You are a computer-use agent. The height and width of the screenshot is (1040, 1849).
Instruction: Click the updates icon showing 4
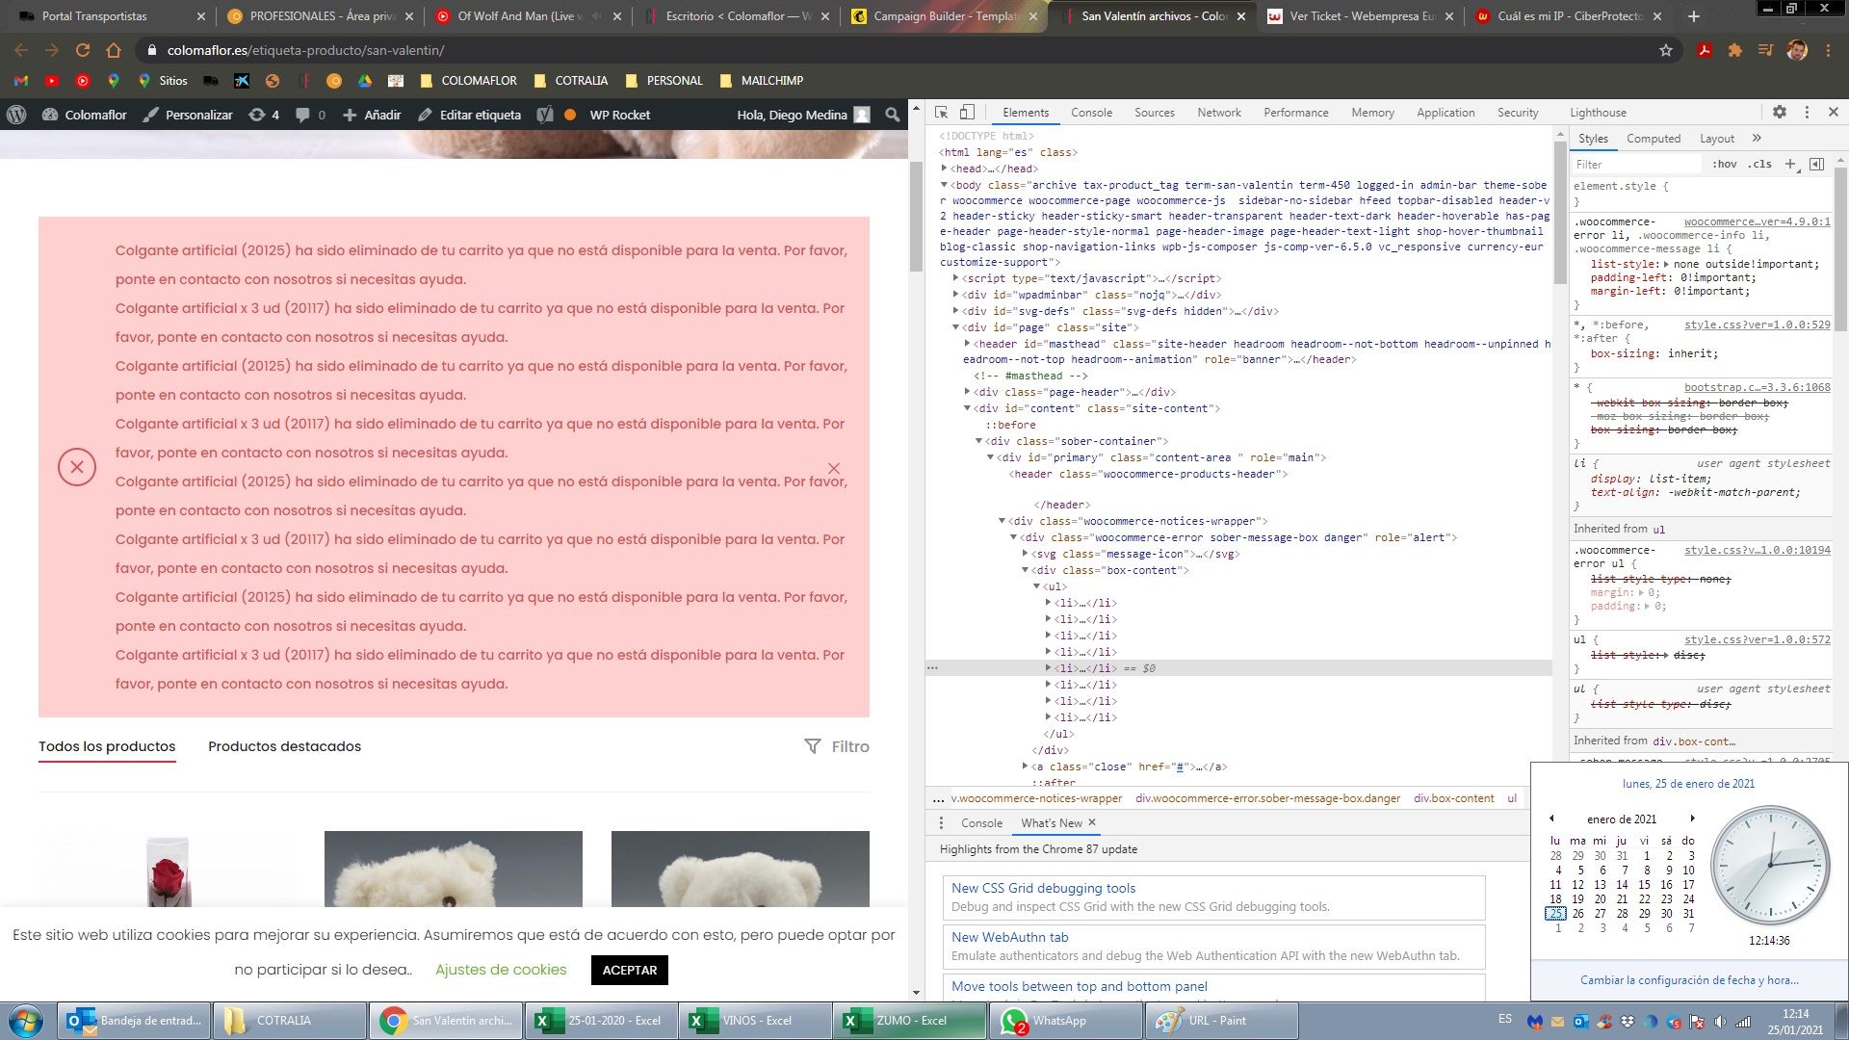click(263, 115)
